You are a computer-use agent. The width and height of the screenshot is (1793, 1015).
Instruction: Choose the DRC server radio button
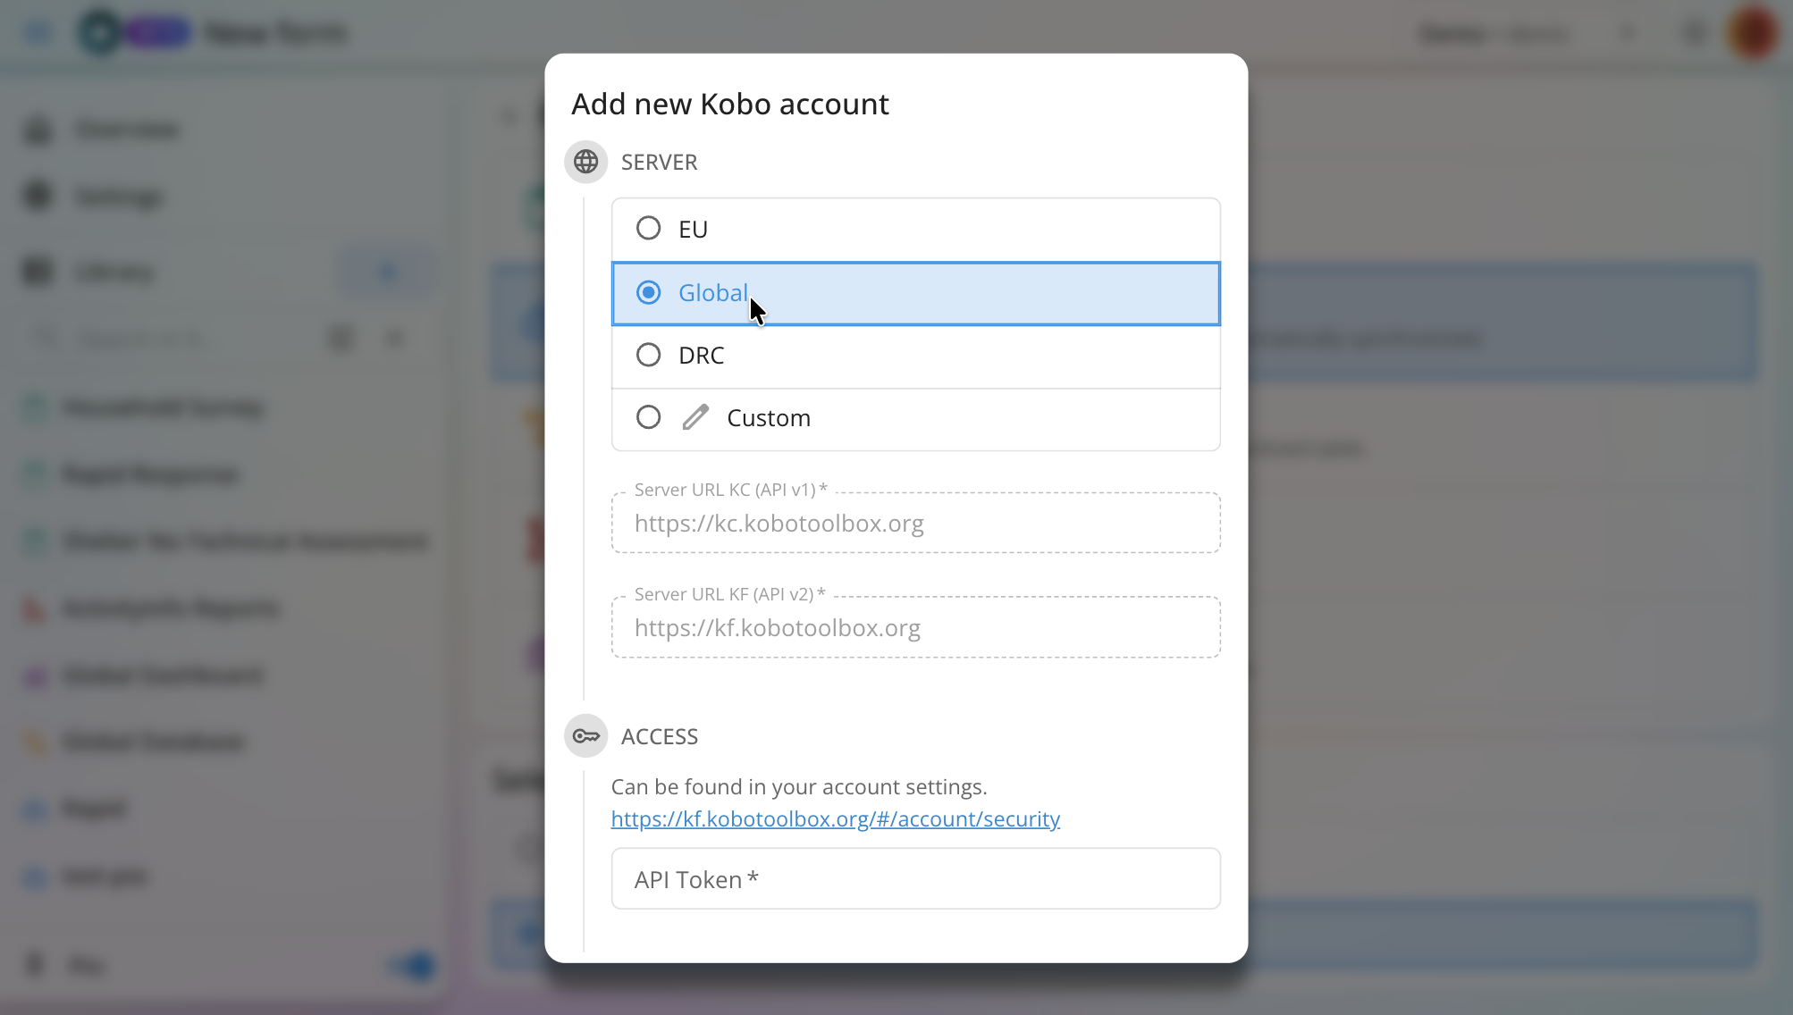tap(648, 356)
